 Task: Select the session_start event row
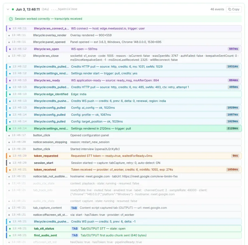124,163
